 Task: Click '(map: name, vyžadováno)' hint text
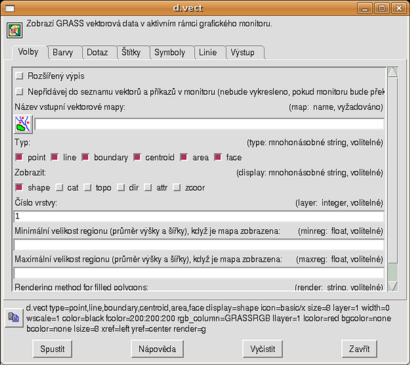(x=336, y=107)
